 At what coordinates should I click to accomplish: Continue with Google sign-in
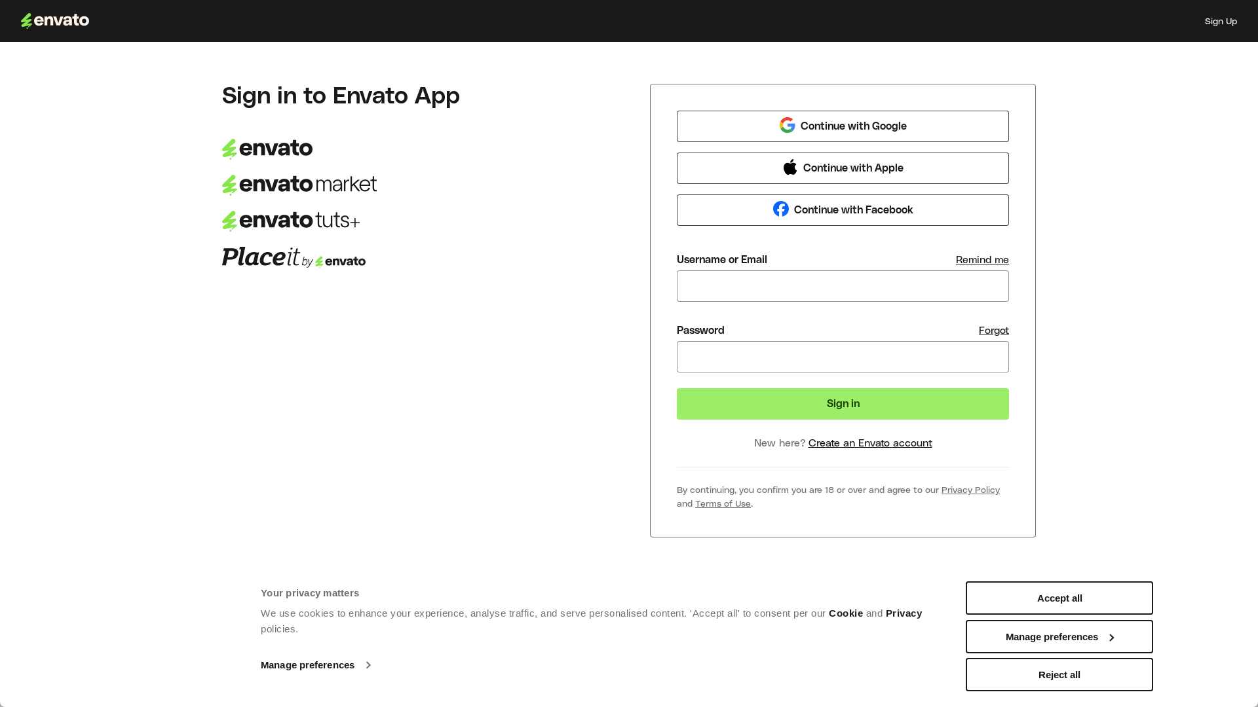pos(843,126)
